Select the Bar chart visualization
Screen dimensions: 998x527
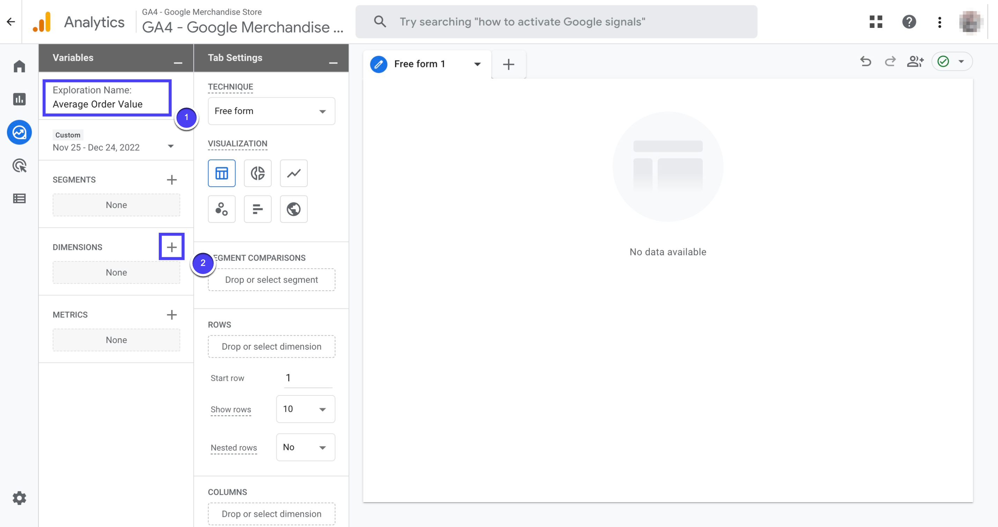[258, 209]
